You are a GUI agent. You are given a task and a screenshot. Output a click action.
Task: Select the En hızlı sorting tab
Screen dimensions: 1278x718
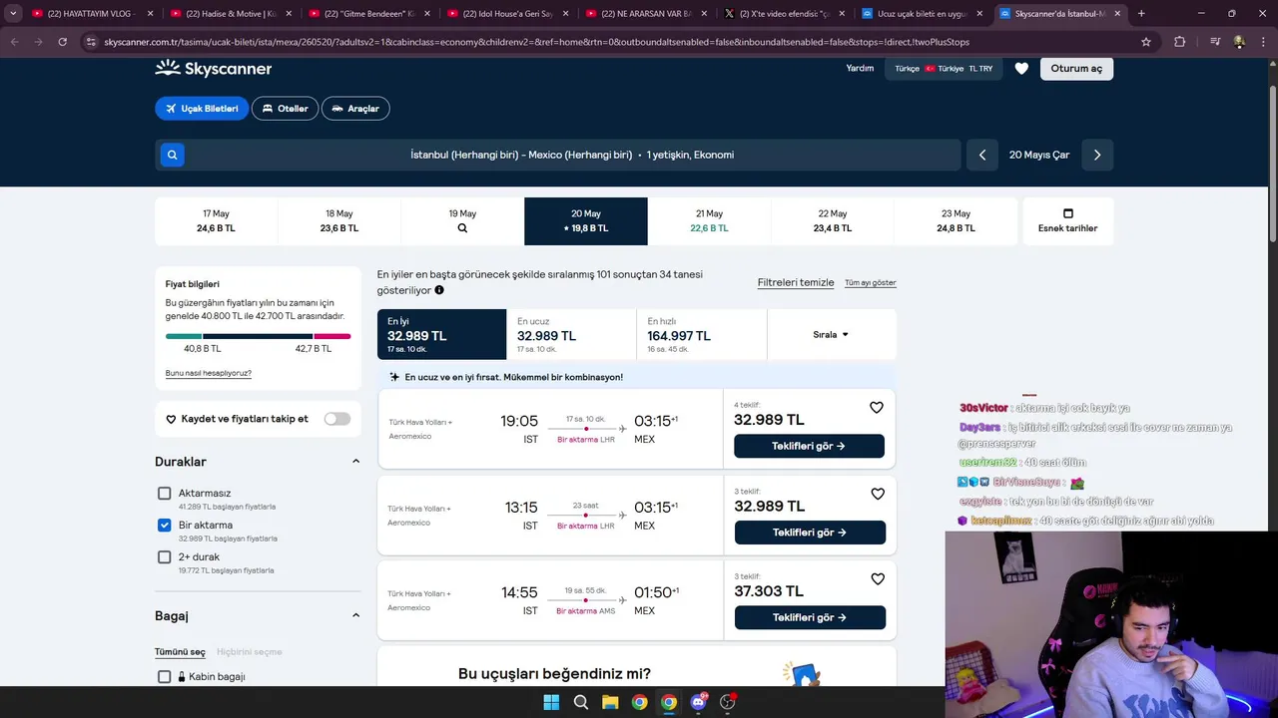point(702,334)
